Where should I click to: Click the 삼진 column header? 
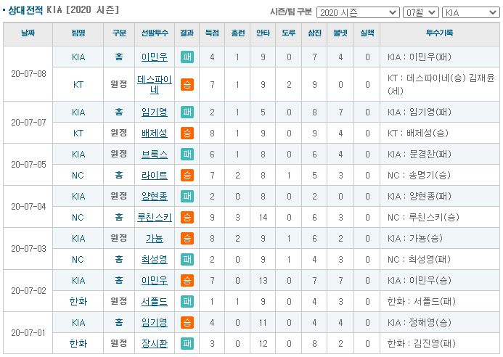click(x=315, y=33)
